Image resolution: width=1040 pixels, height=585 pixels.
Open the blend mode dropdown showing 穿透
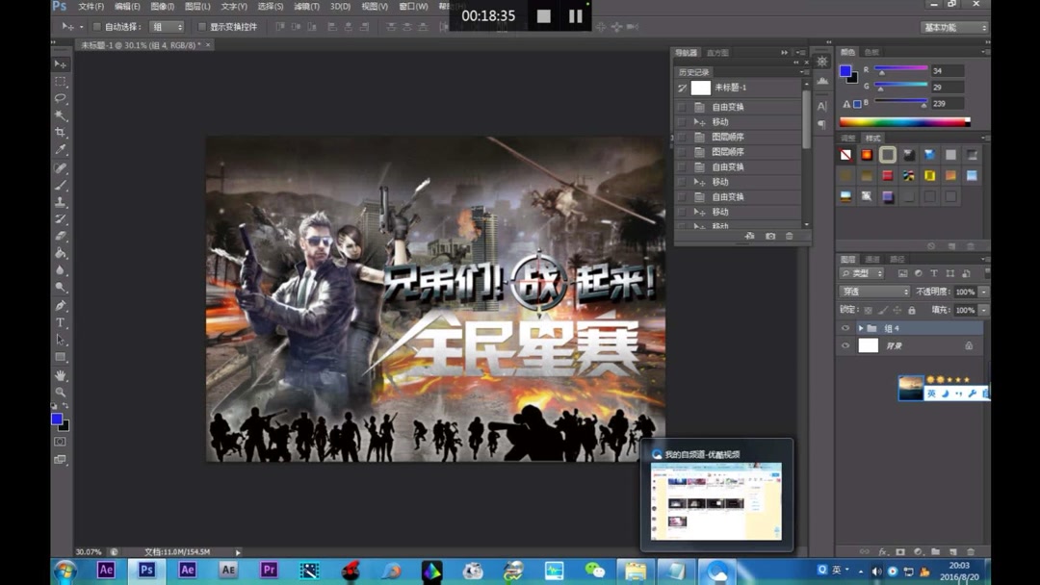click(871, 291)
